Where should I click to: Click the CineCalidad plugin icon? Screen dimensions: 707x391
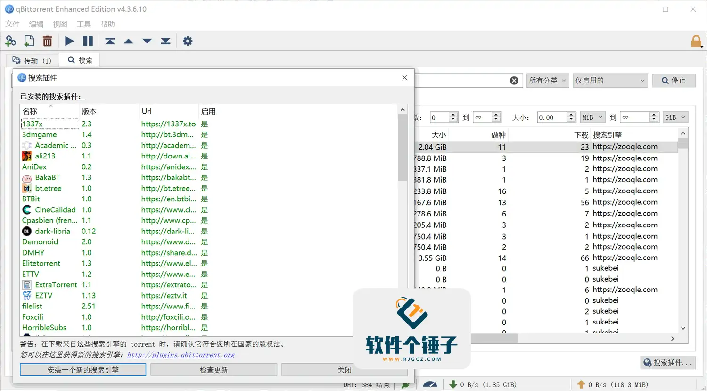(27, 210)
